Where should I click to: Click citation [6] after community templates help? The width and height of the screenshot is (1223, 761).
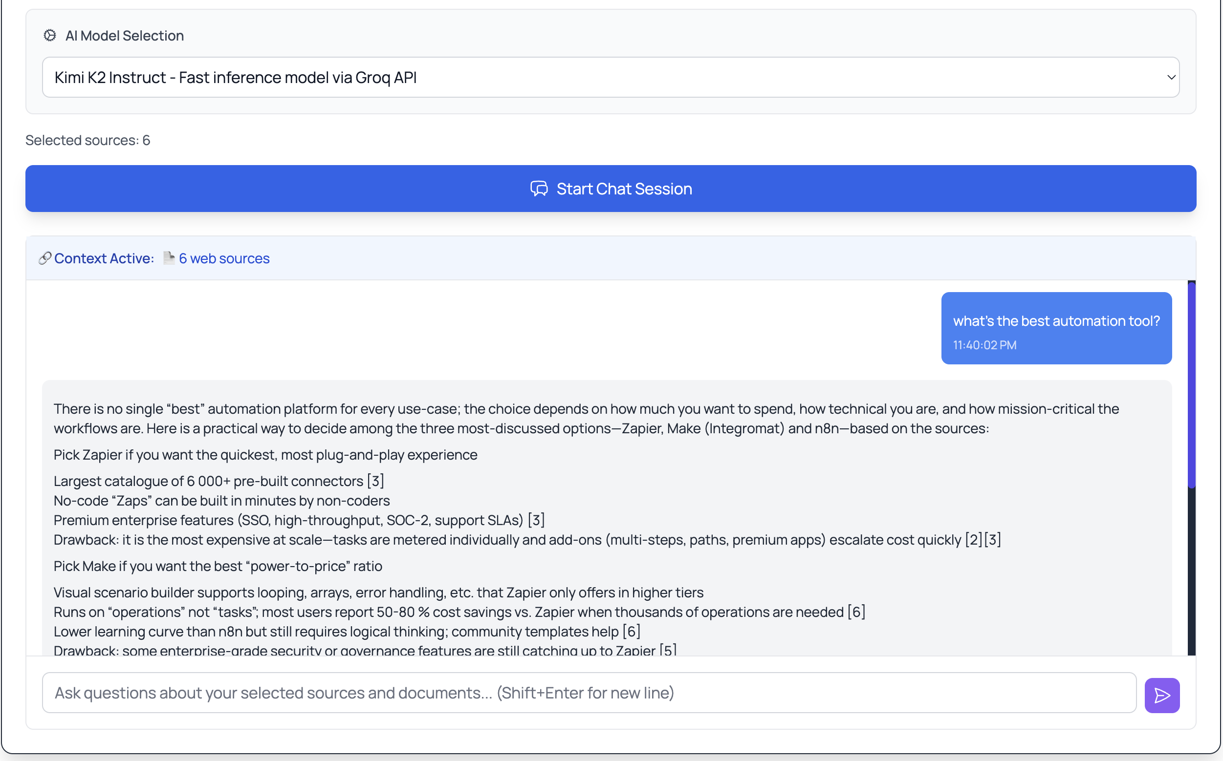point(631,631)
